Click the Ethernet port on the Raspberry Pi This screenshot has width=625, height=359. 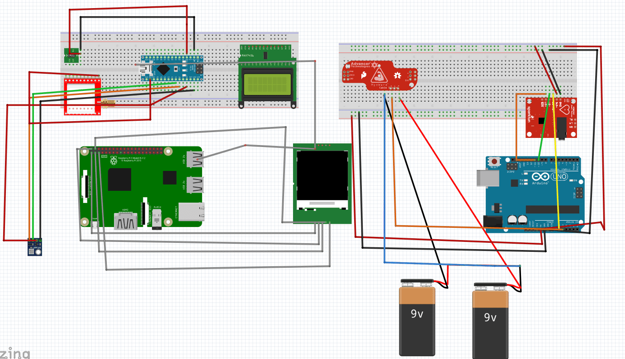pos(192,212)
